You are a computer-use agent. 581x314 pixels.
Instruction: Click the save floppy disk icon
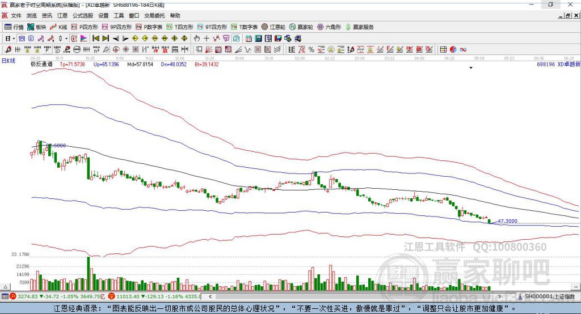pos(278,39)
